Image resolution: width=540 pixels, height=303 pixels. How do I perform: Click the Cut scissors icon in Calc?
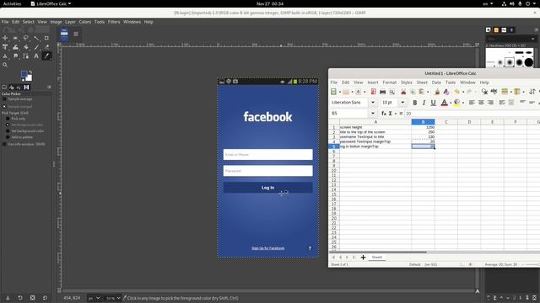coord(403,92)
